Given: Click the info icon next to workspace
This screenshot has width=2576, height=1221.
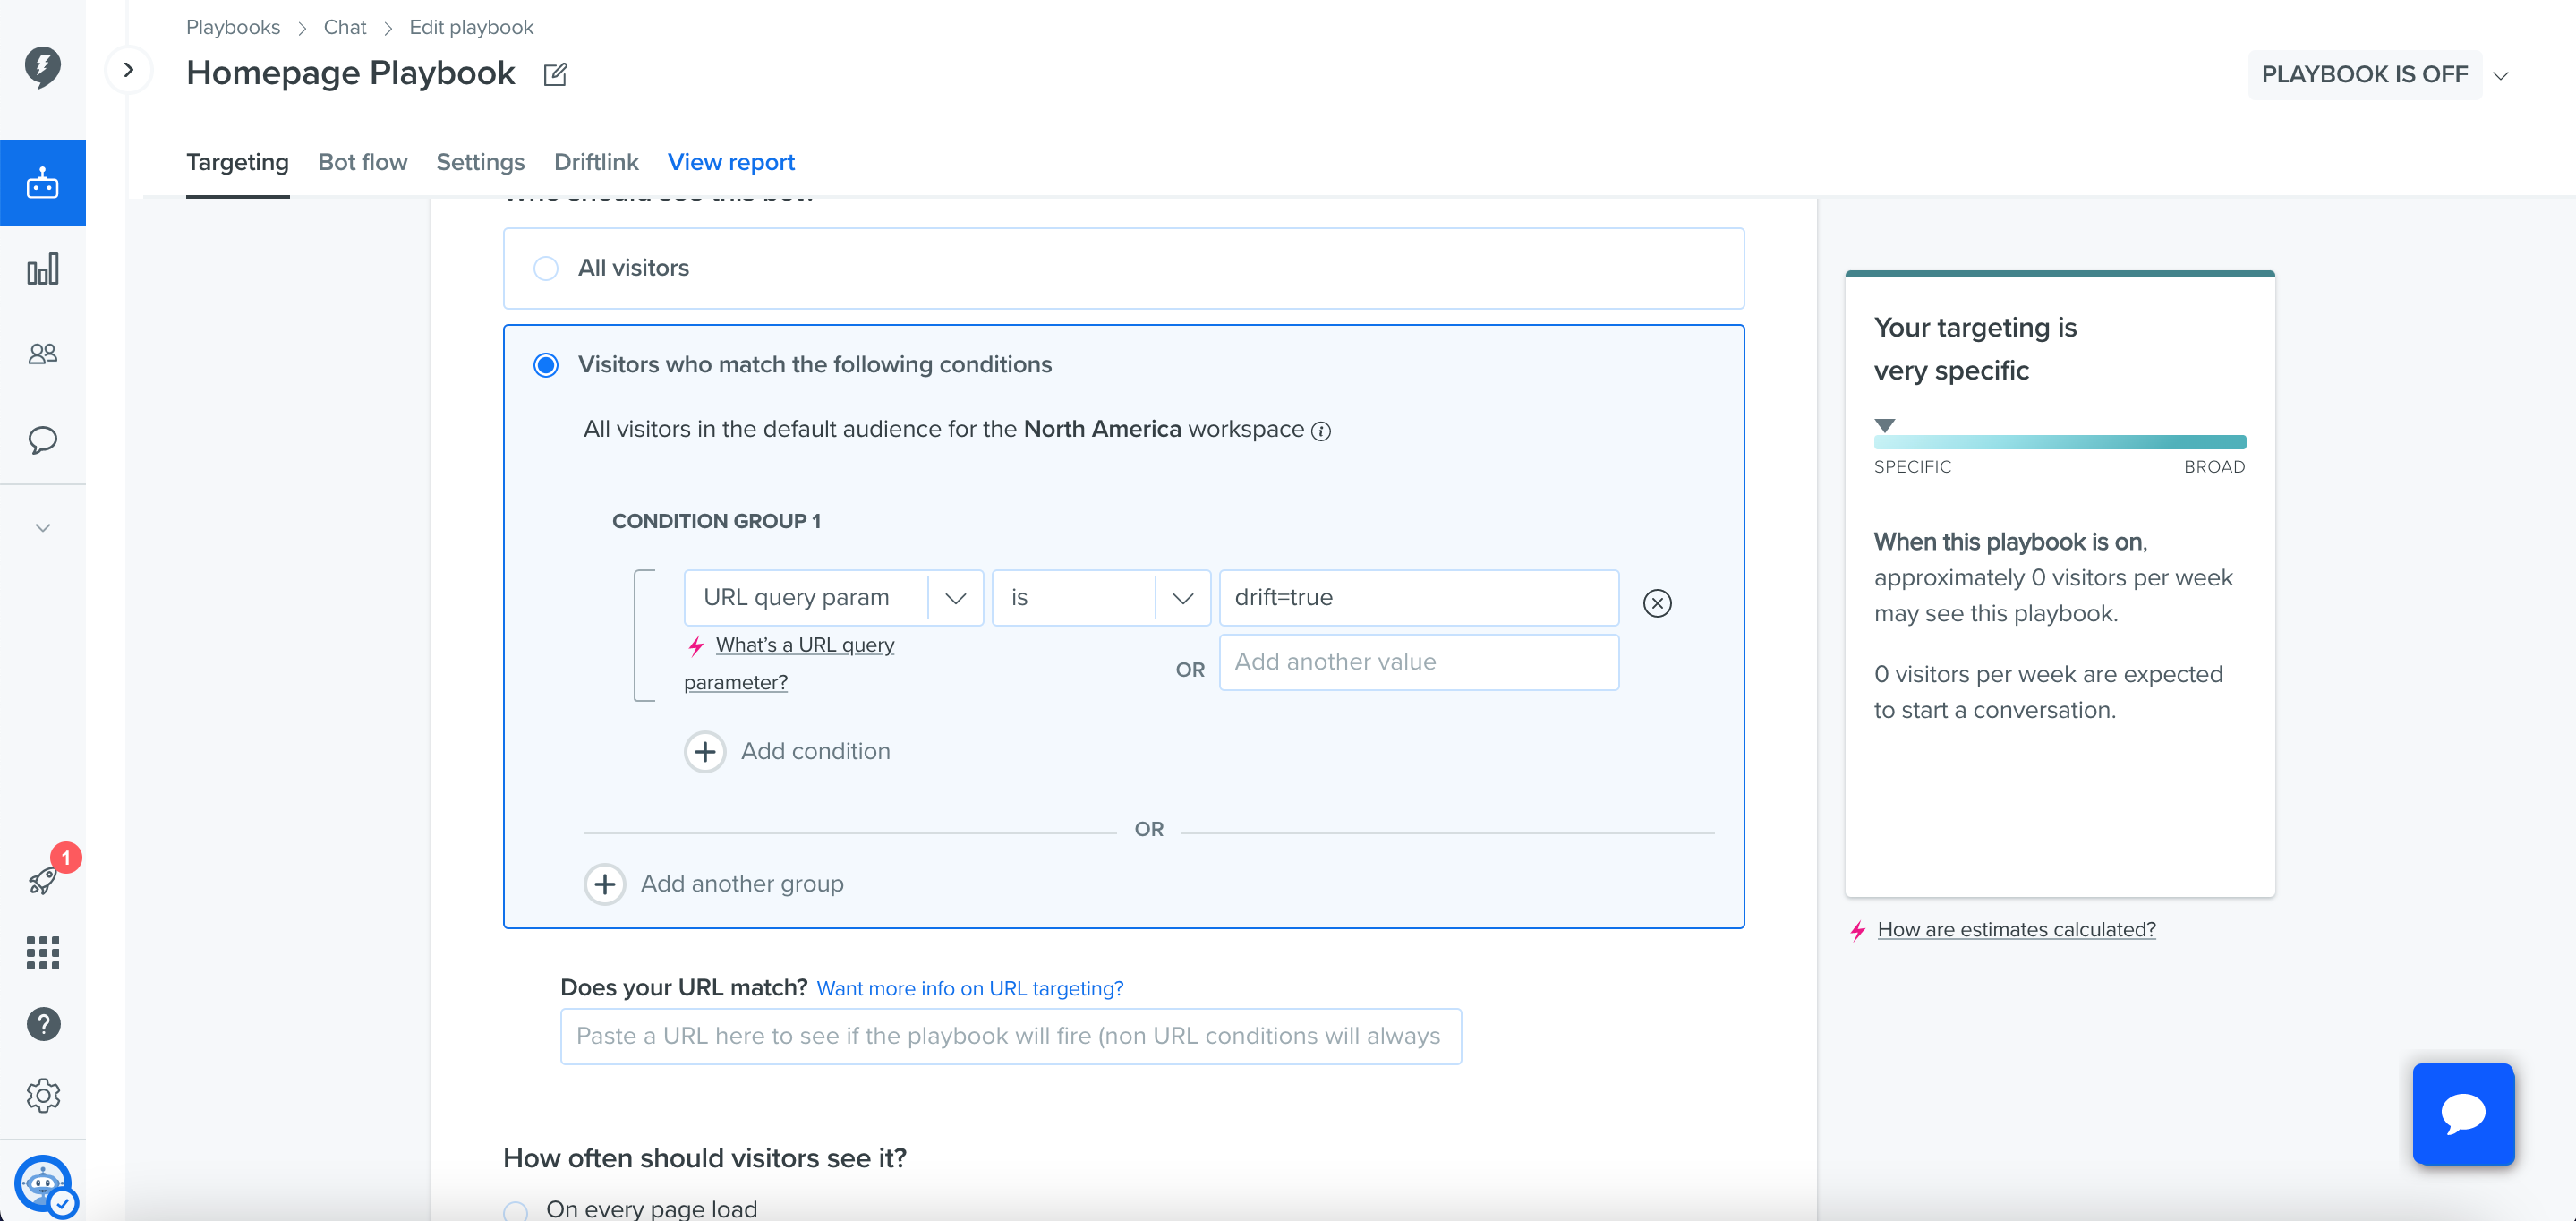Looking at the screenshot, I should (x=1321, y=431).
